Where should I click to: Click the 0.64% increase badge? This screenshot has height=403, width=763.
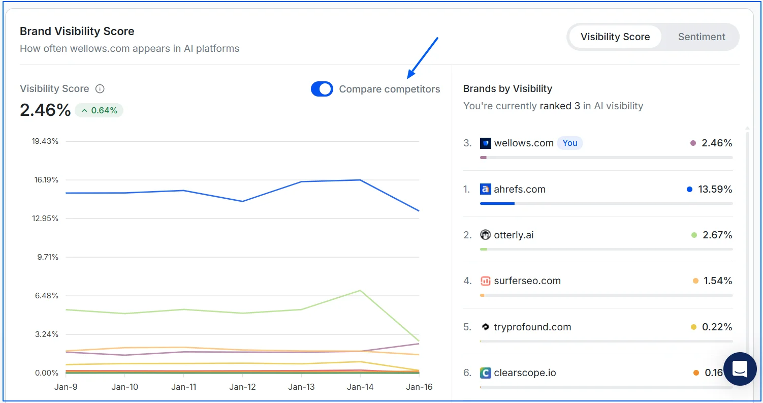pos(99,110)
